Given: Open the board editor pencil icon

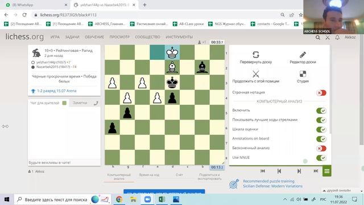Looking at the screenshot, I should (303, 55).
